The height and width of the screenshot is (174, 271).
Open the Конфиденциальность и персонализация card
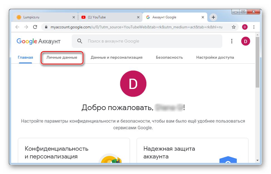(x=74, y=150)
